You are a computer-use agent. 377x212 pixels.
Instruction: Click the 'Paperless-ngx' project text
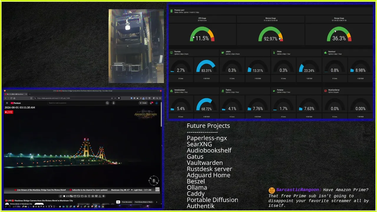pyautogui.click(x=207, y=138)
